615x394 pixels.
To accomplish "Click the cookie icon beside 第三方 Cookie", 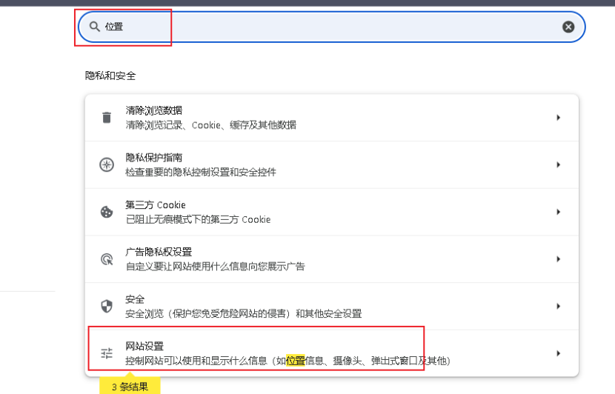I will coord(107,212).
